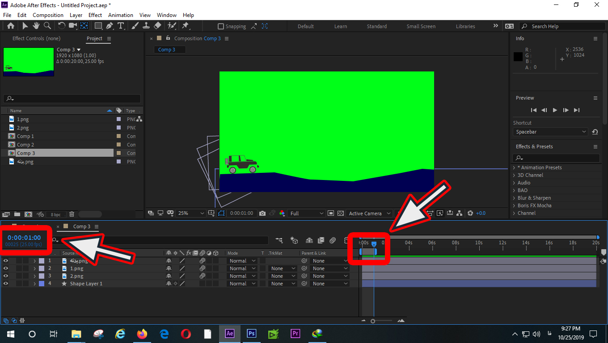Hide layer 1 with its eye icon
608x343 pixels.
point(6,261)
